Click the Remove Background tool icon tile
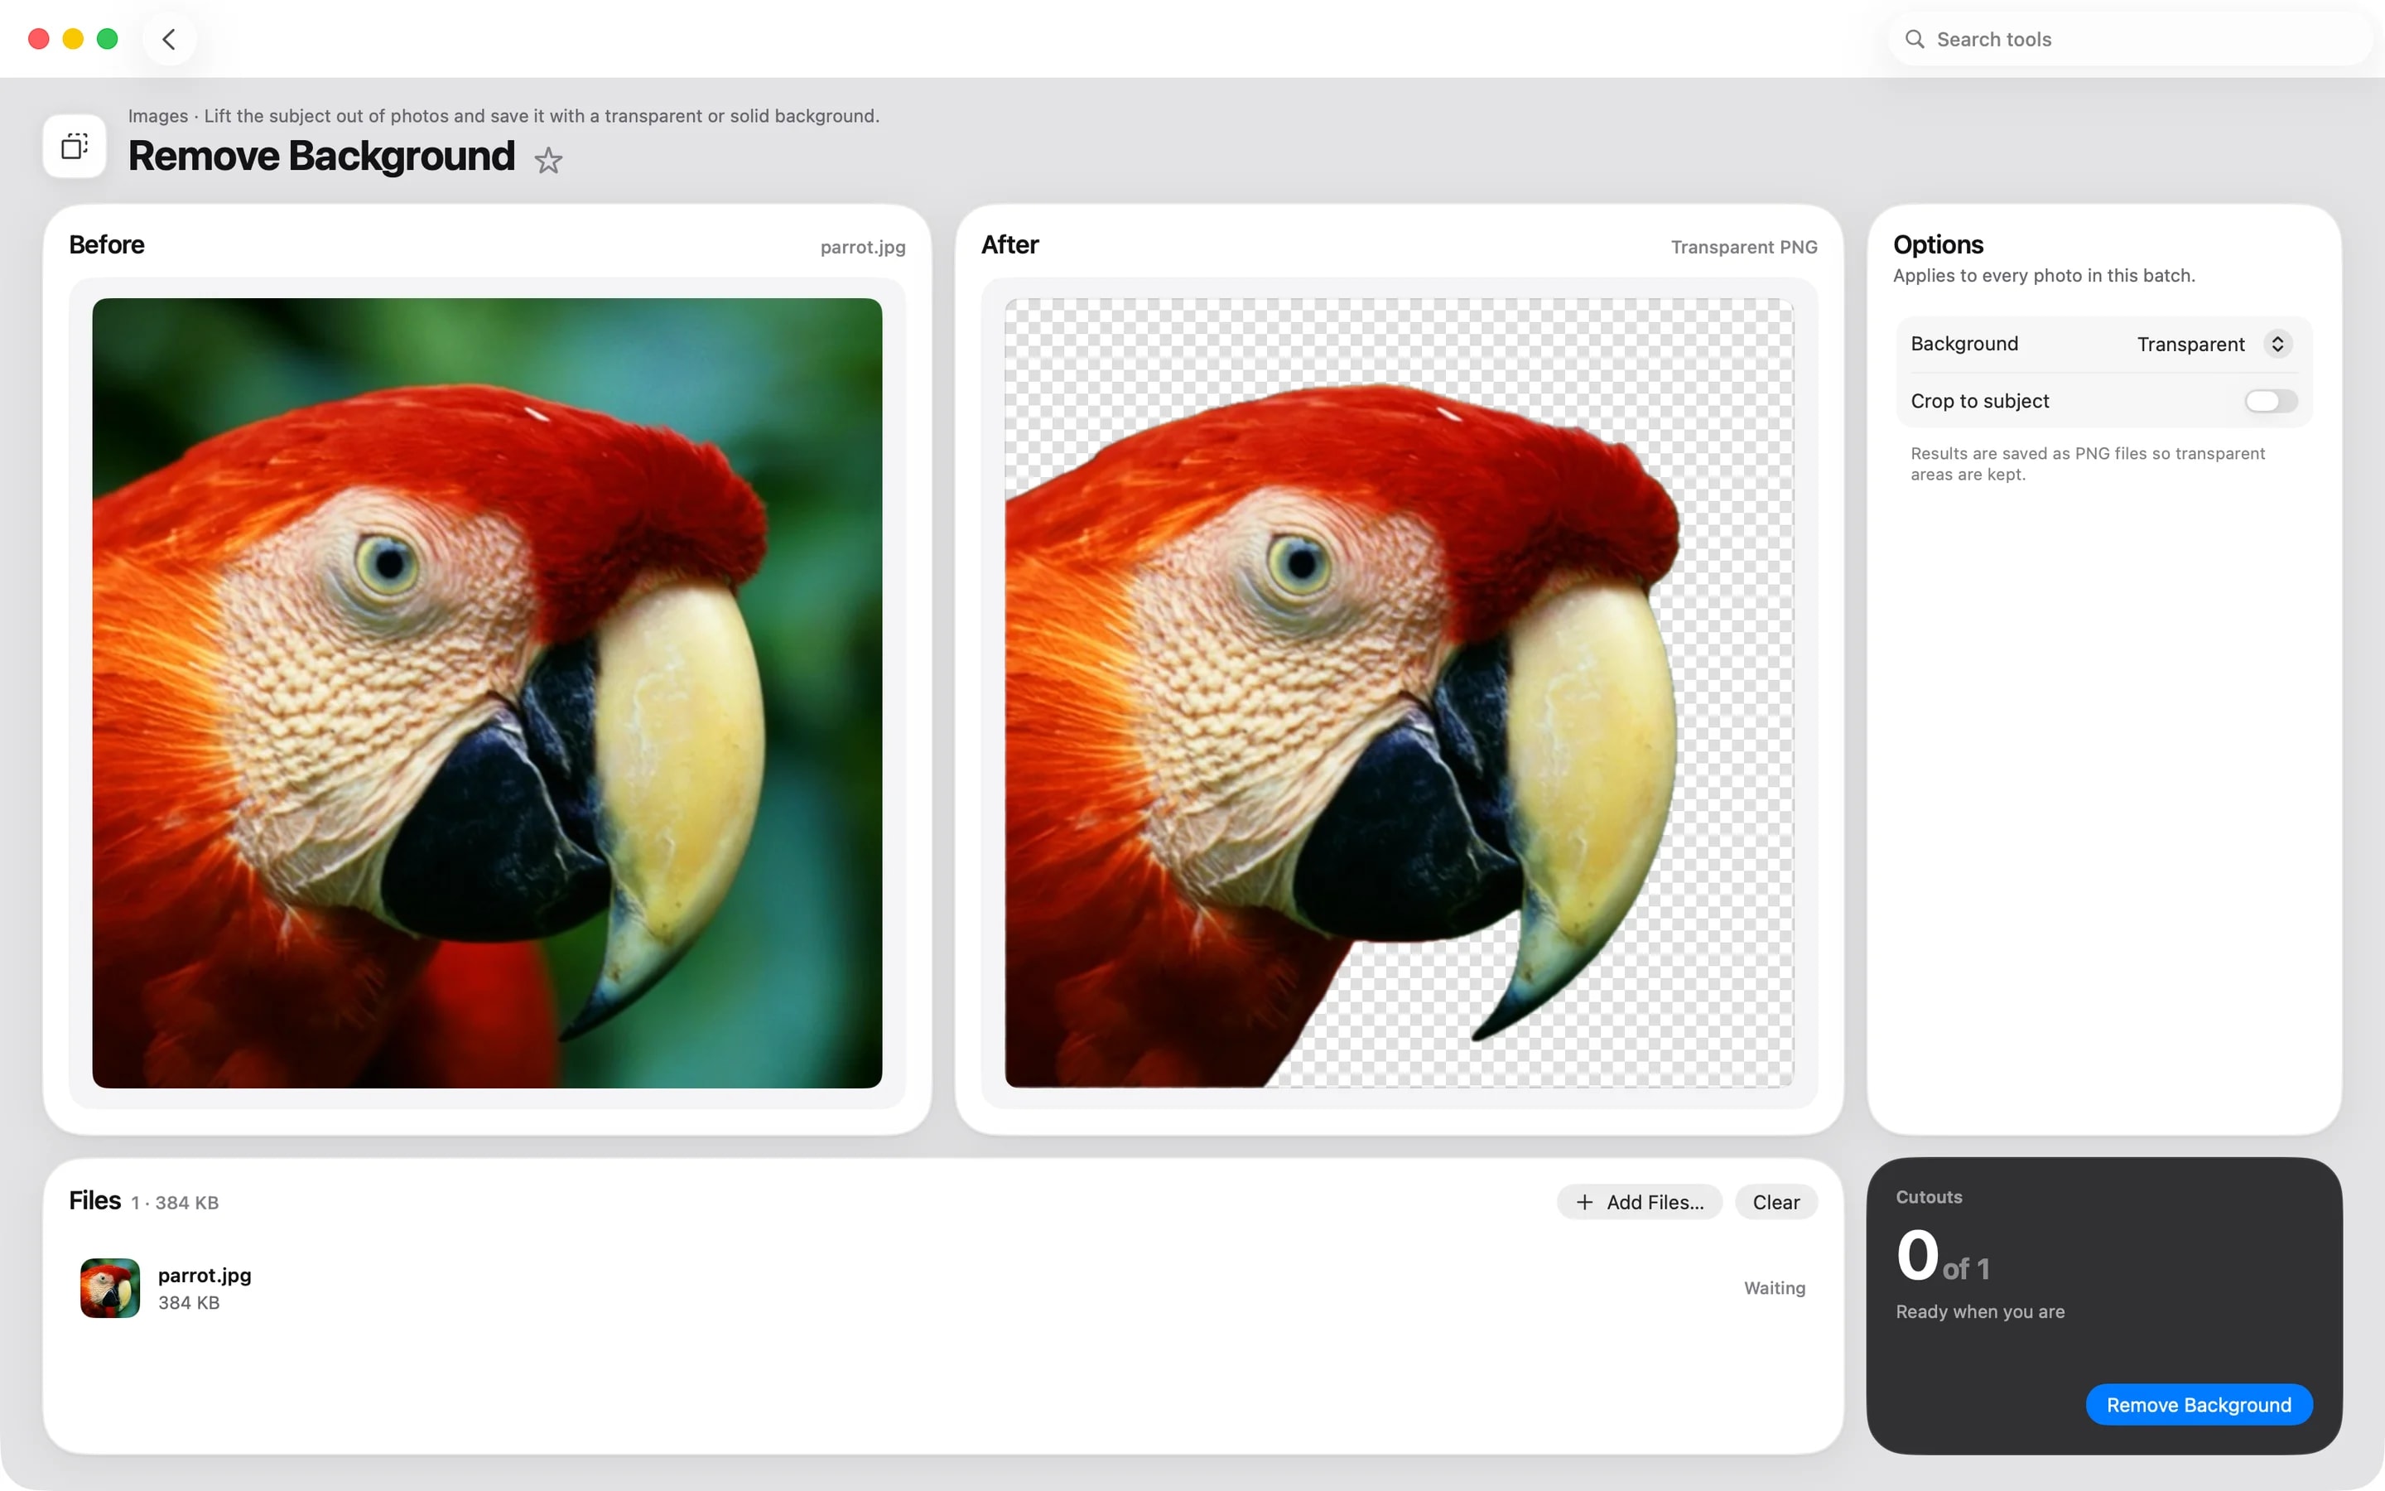 75,146
